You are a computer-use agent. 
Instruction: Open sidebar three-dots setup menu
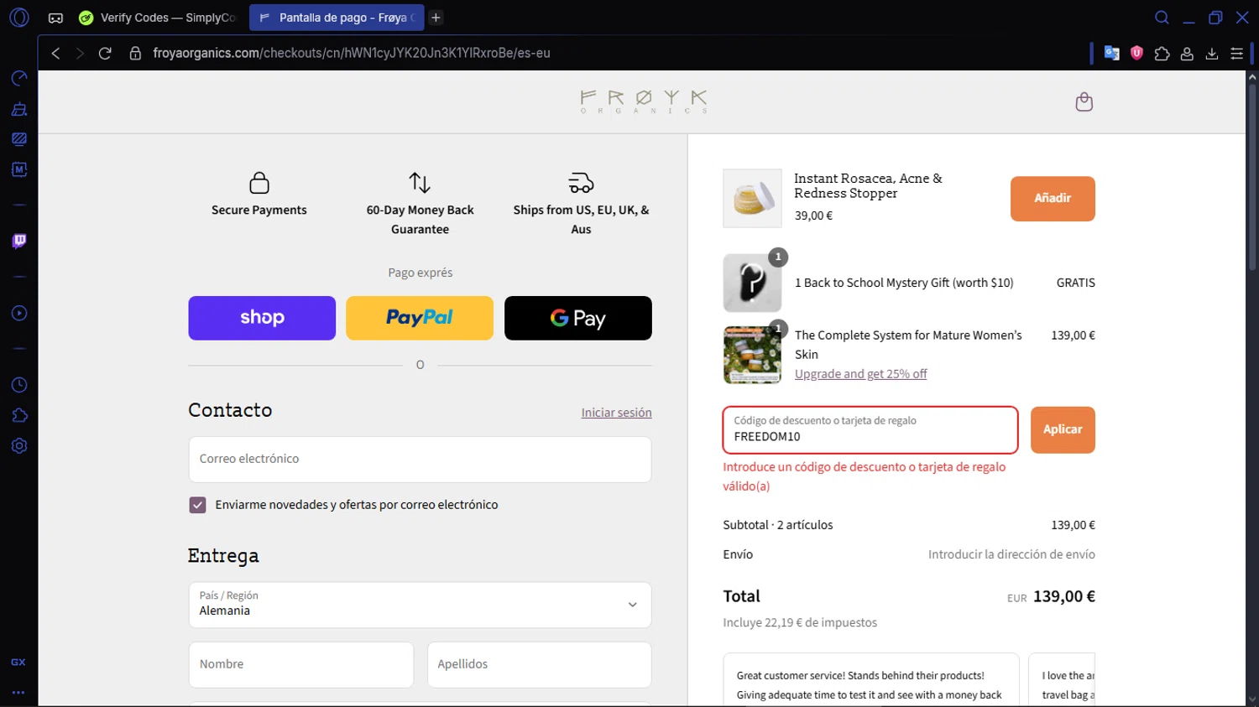(18, 693)
